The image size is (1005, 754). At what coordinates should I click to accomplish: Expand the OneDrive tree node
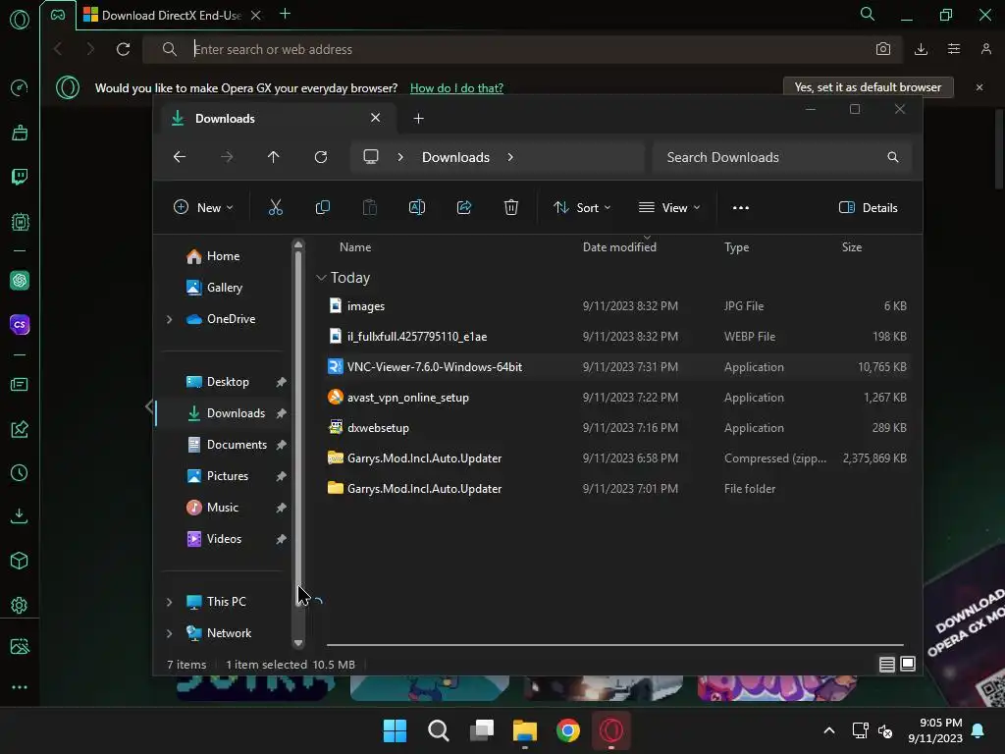click(x=169, y=319)
